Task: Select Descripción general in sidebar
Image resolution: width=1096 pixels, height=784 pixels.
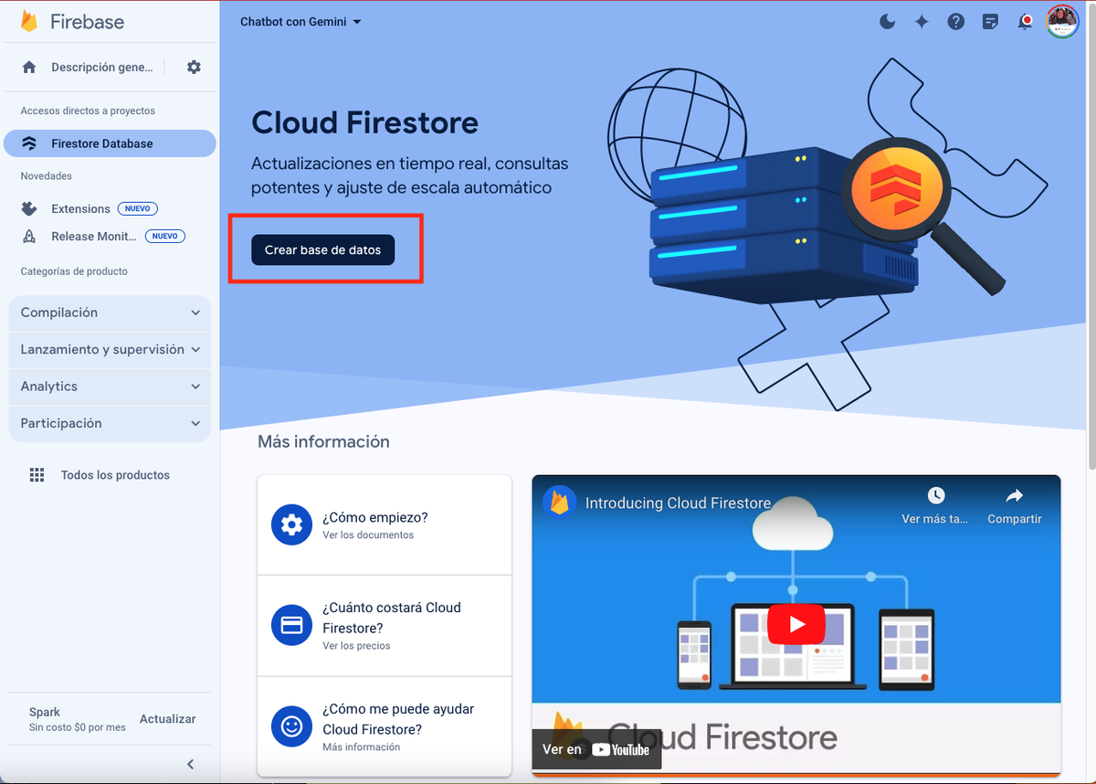Action: point(102,67)
